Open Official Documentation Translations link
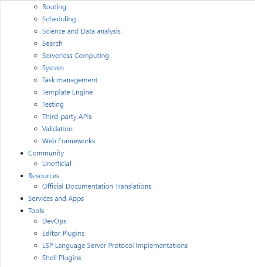This screenshot has height=267, width=255. [97, 186]
